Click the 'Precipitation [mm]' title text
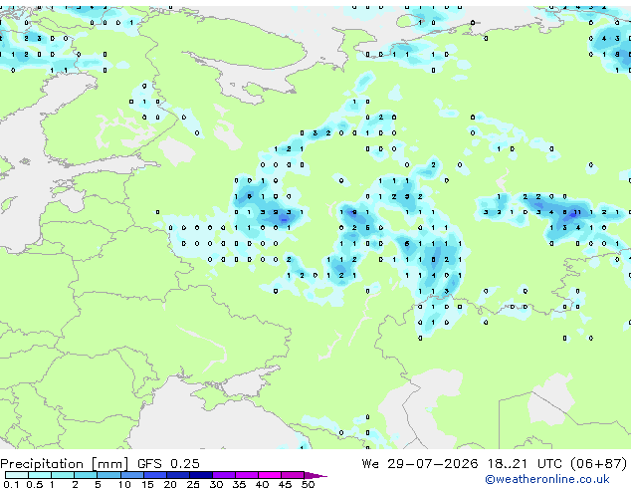Screen dimensions: 631x488 65,464
